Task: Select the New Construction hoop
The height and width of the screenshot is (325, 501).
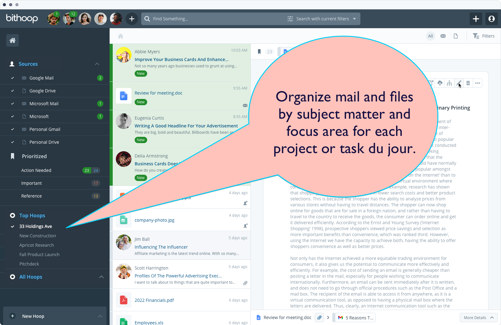Action: pyautogui.click(x=38, y=236)
